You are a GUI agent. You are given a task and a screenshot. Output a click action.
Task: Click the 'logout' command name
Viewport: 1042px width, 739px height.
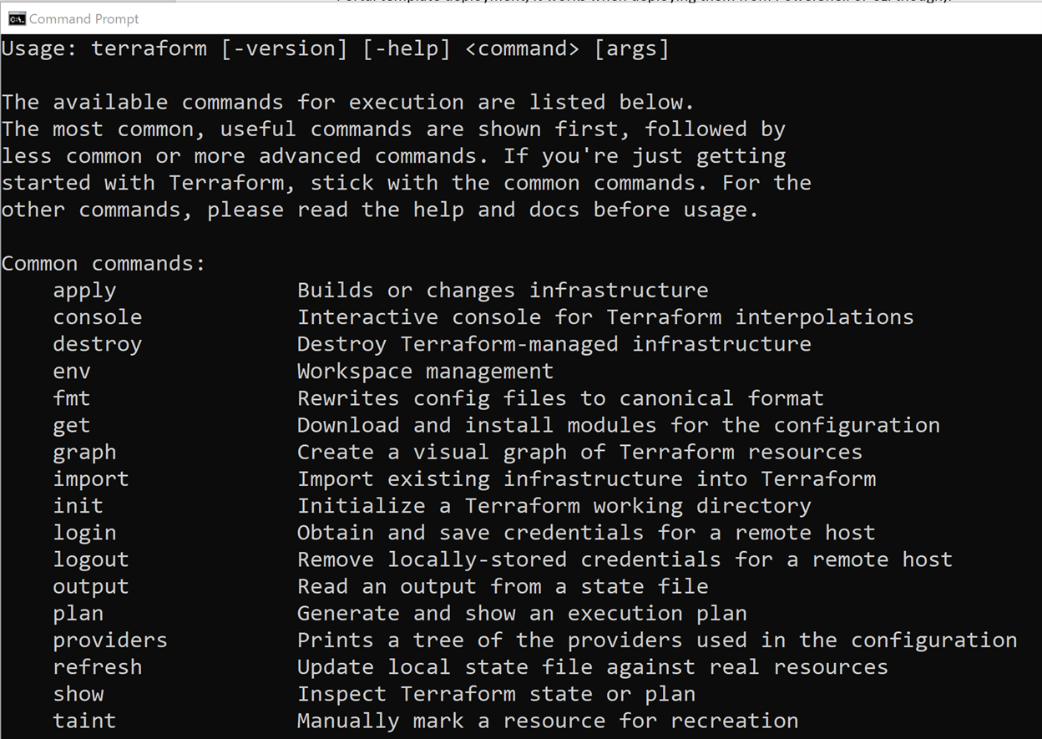point(91,559)
